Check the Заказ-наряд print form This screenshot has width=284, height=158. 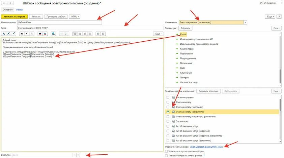click(x=168, y=121)
